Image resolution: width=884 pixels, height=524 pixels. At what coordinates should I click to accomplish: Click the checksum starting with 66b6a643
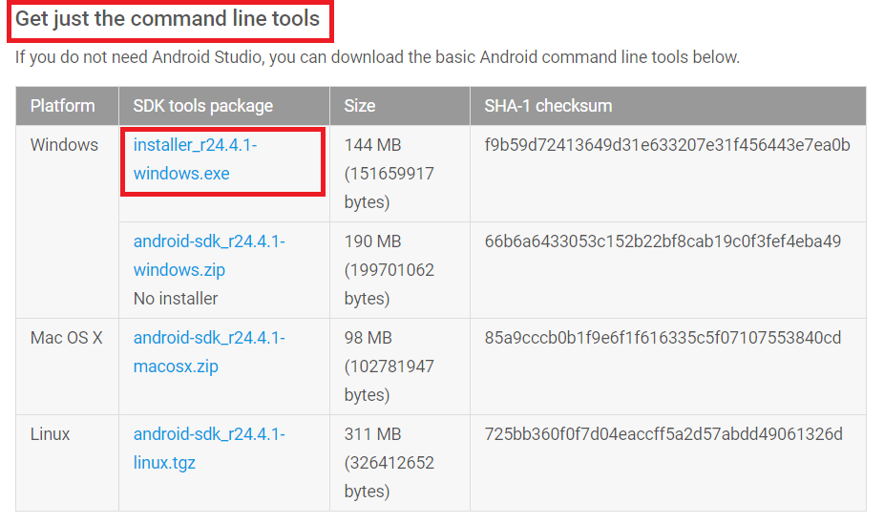point(663,241)
